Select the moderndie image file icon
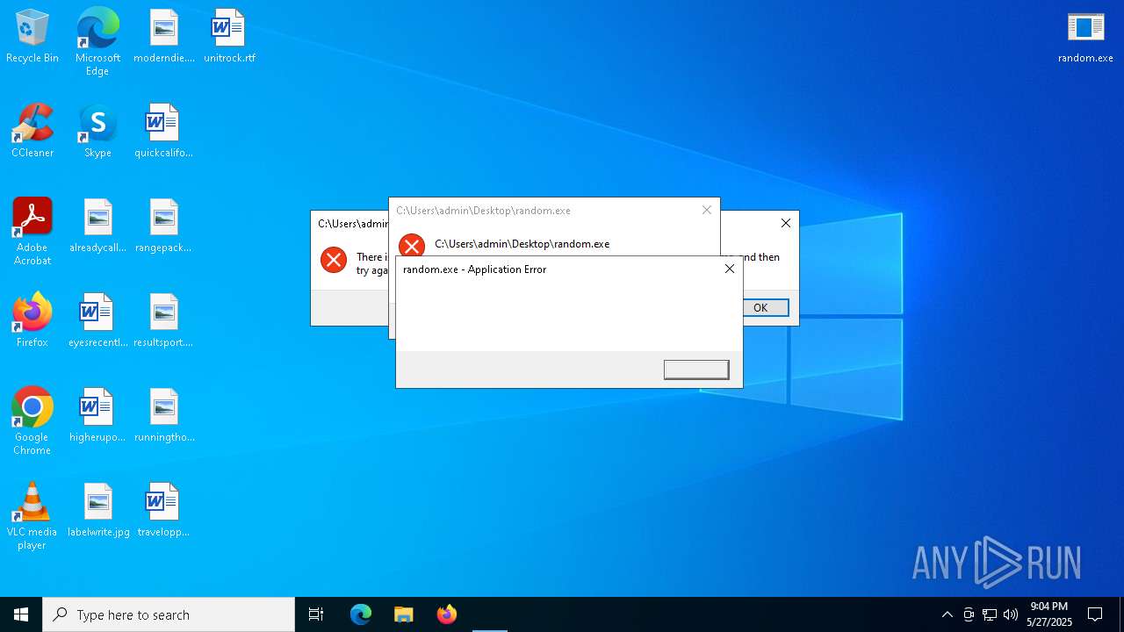The width and height of the screenshot is (1124, 632). pyautogui.click(x=163, y=37)
